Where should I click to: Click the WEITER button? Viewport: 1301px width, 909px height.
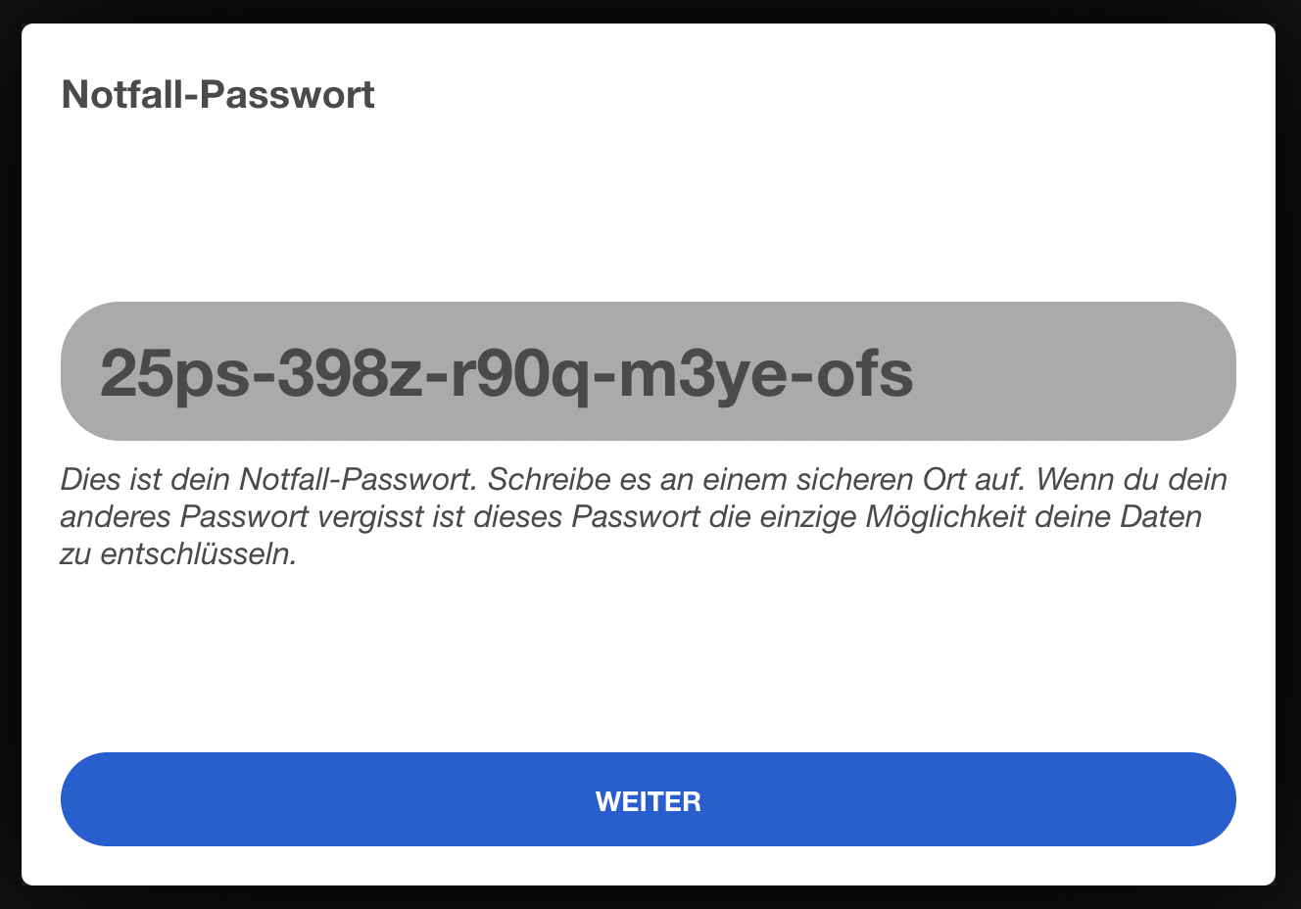tap(648, 800)
